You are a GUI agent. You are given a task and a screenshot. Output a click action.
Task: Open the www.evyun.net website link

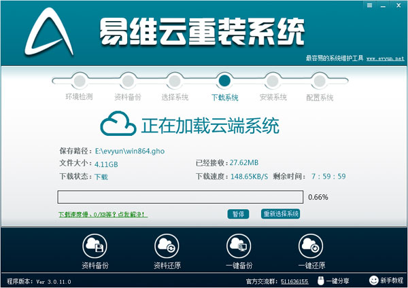(386, 58)
